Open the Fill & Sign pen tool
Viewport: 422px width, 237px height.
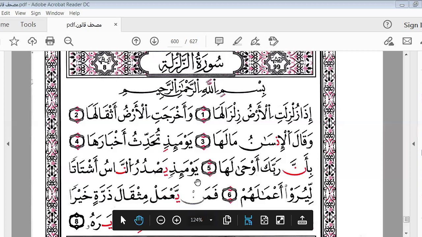click(256, 41)
